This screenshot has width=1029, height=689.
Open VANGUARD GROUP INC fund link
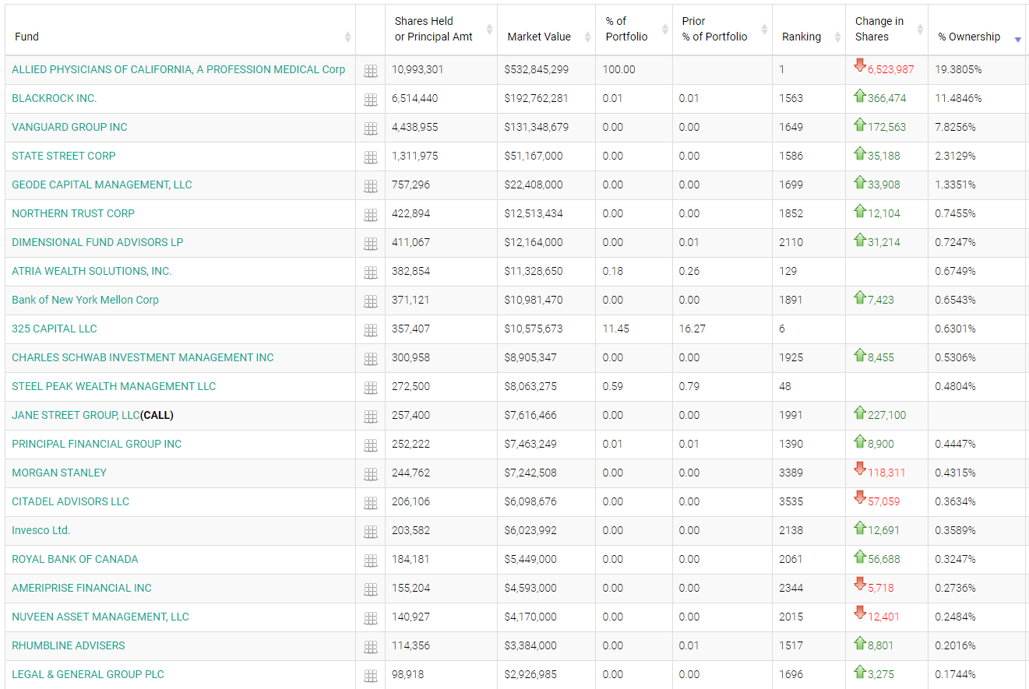pos(69,127)
